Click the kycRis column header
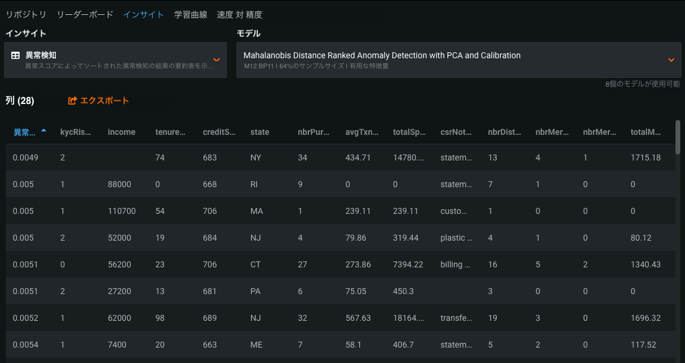Screen dimensions: 685x363 point(76,132)
